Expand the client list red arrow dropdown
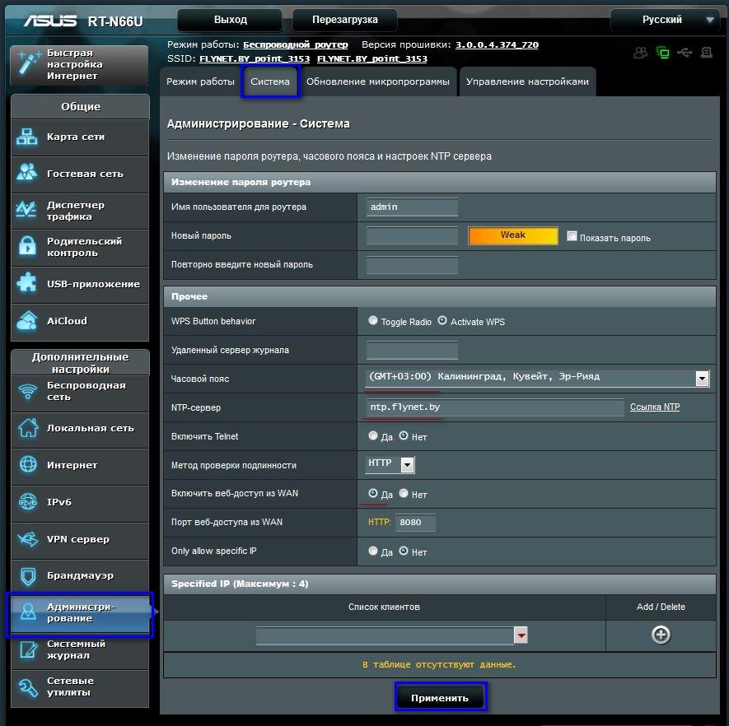This screenshot has width=729, height=726. [x=521, y=635]
